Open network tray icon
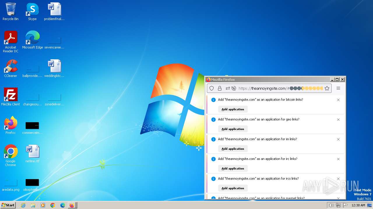 click(338, 205)
